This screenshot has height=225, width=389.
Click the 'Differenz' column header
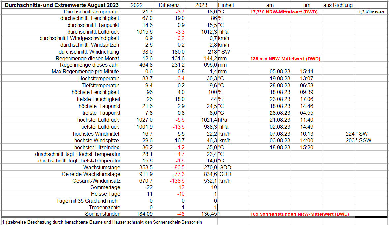[169, 5]
